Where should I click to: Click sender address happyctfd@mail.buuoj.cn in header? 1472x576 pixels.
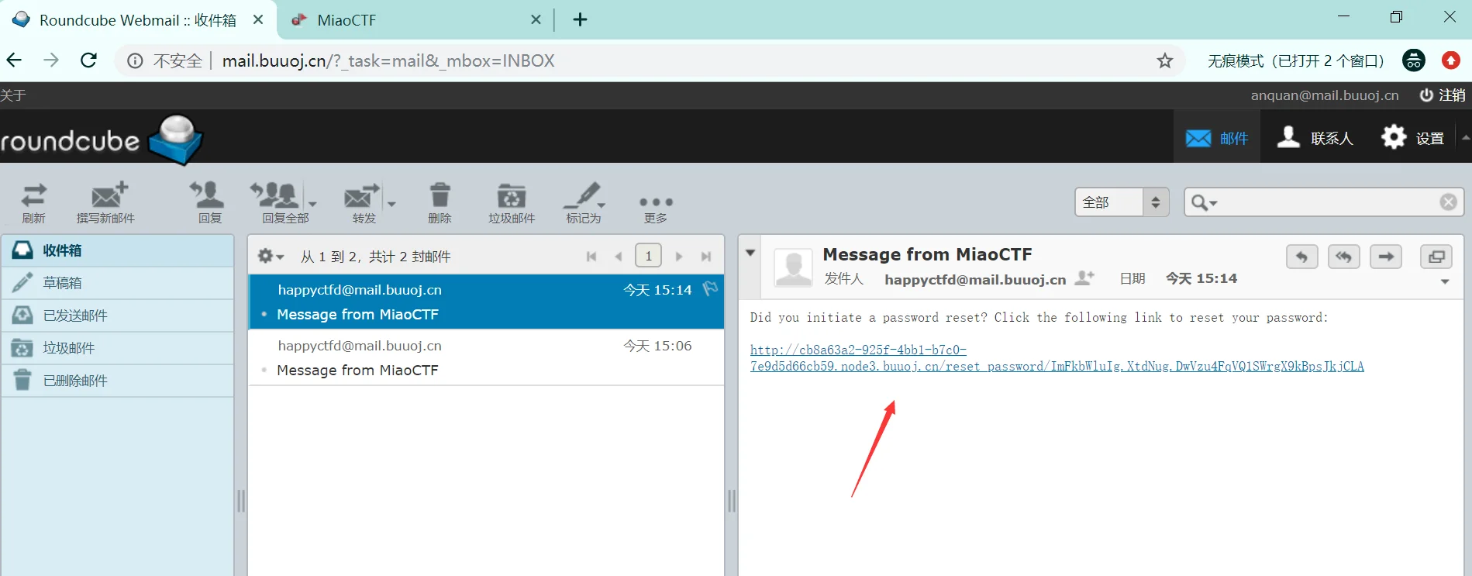975,279
